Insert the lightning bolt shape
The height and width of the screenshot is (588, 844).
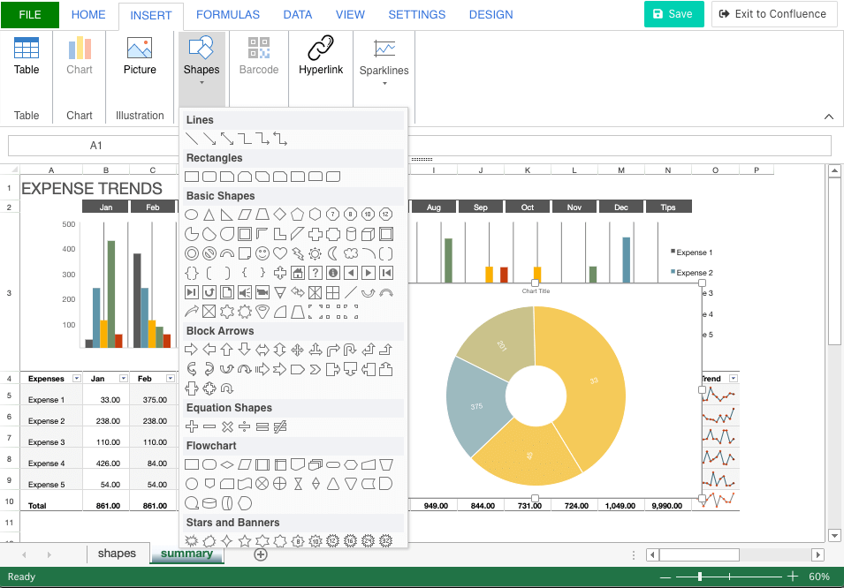click(298, 253)
